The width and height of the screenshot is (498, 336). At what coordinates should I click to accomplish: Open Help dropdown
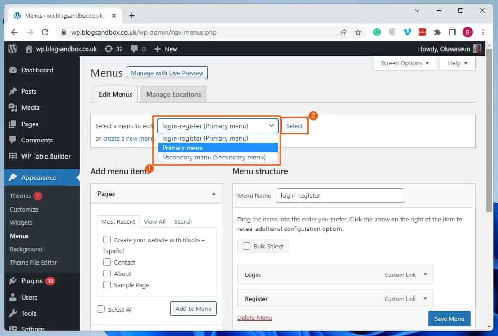click(458, 63)
